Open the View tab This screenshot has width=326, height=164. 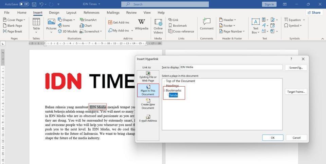[x=147, y=13]
